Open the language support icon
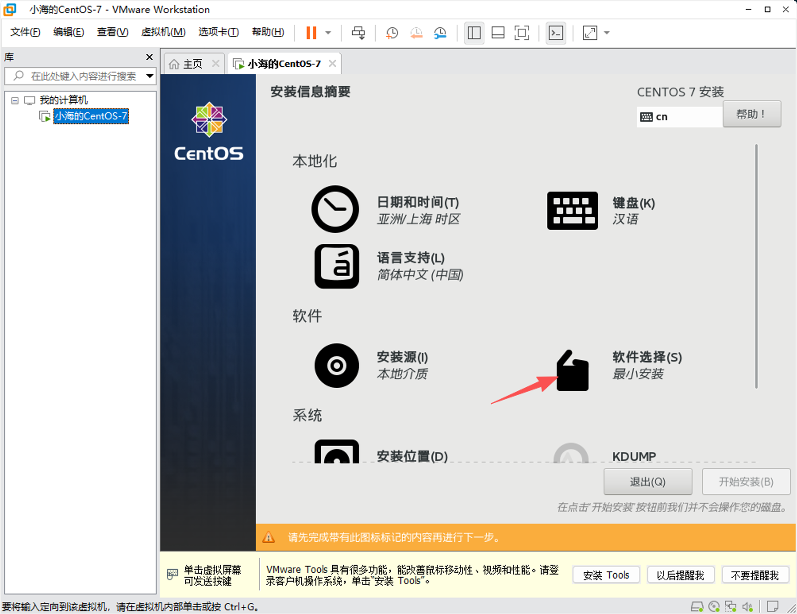 coord(337,266)
